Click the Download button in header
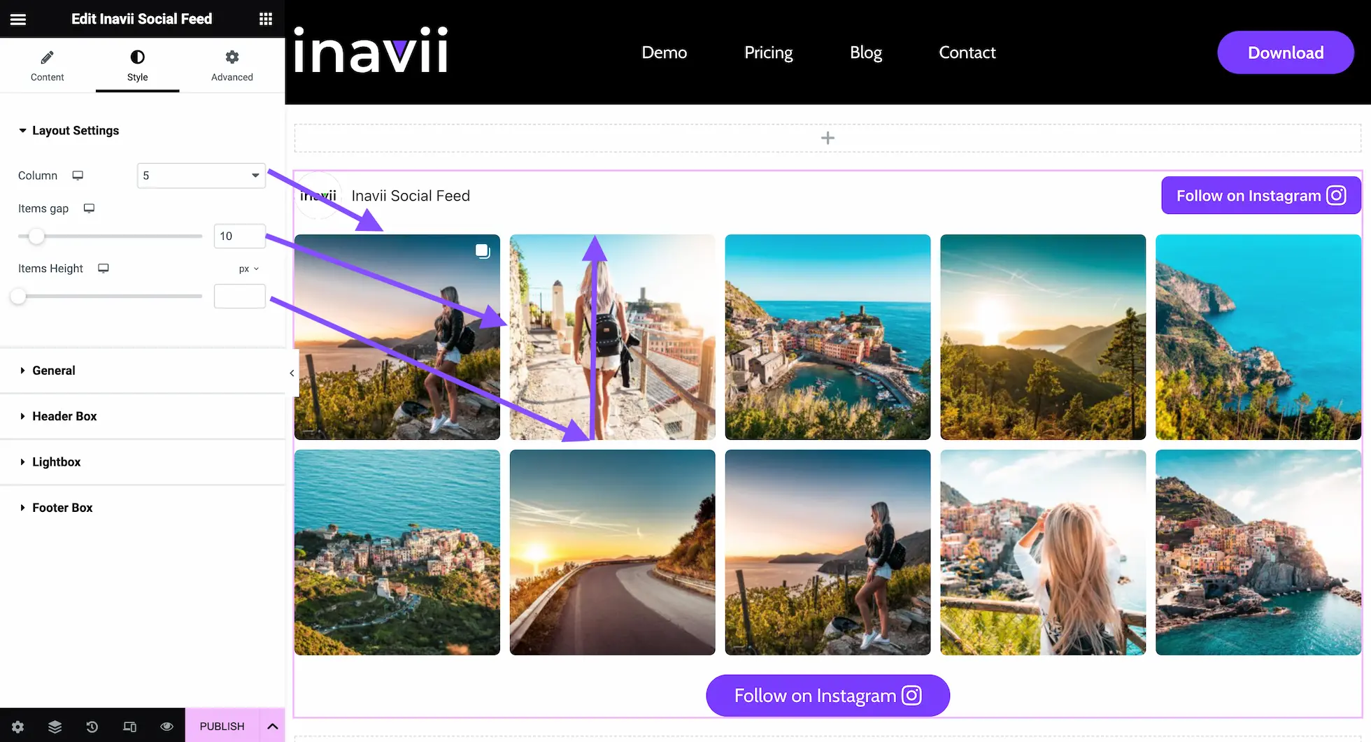This screenshot has height=742, width=1371. 1285,52
